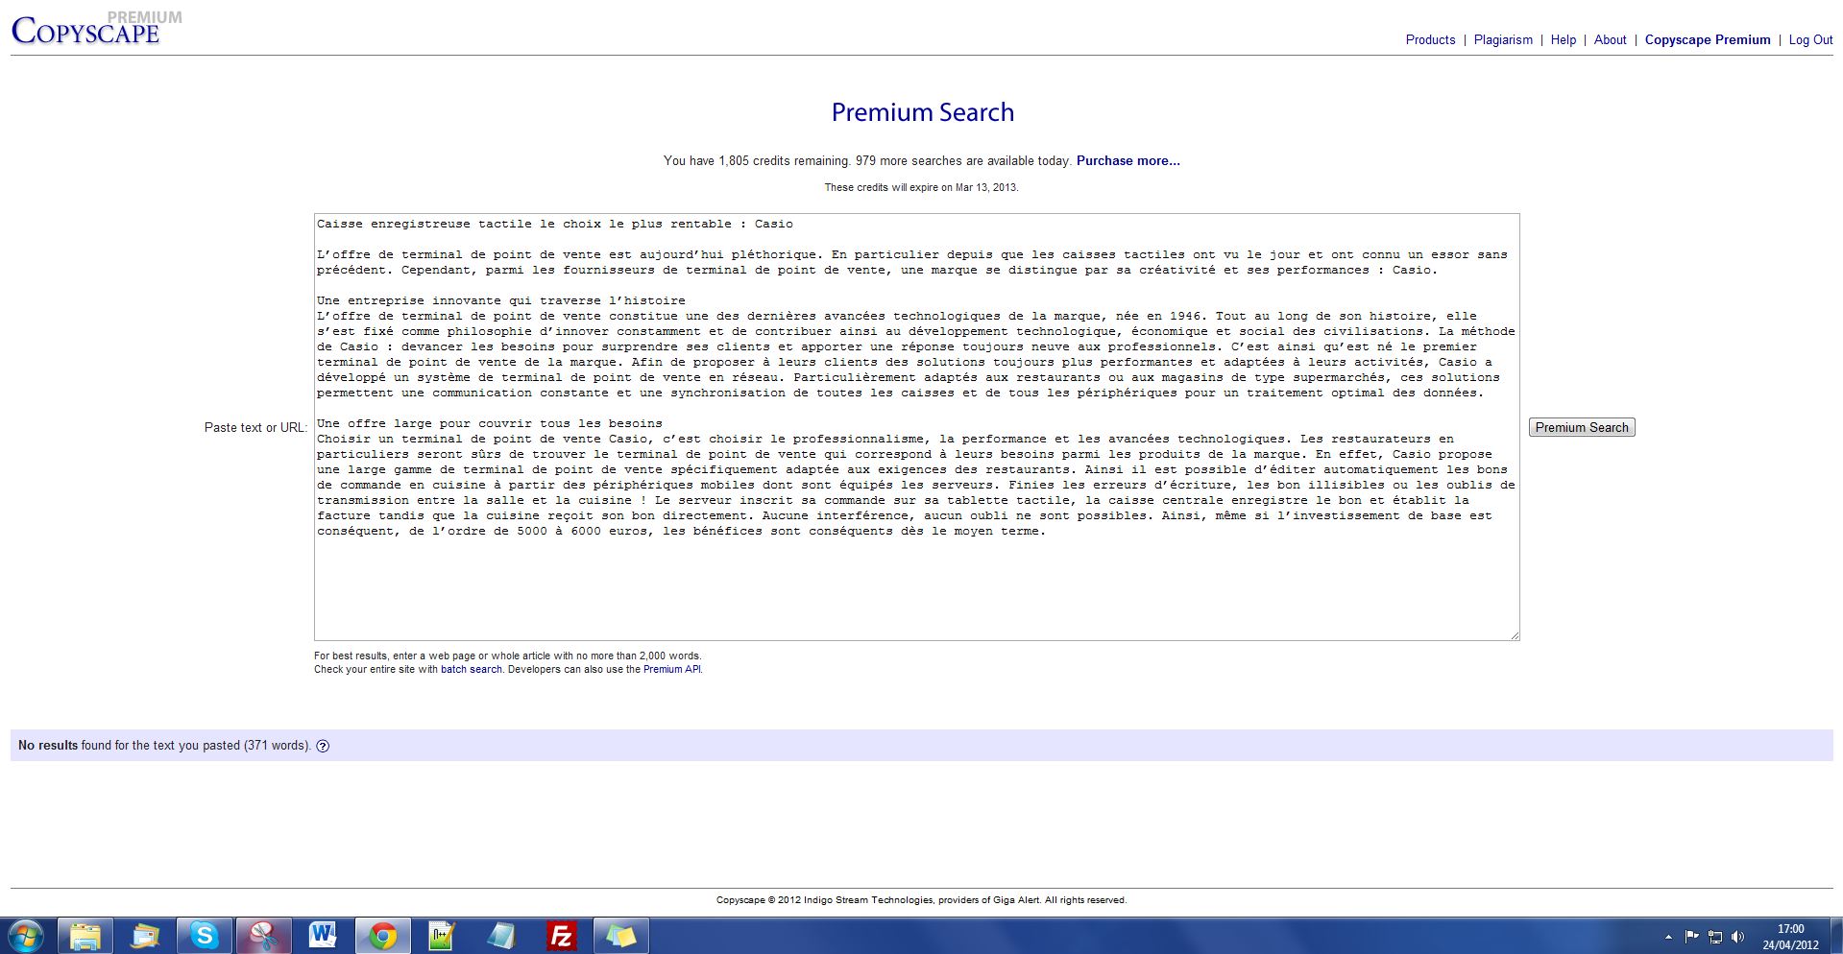1843x954 pixels.
Task: Open Windows Start menu
Action: (x=26, y=935)
